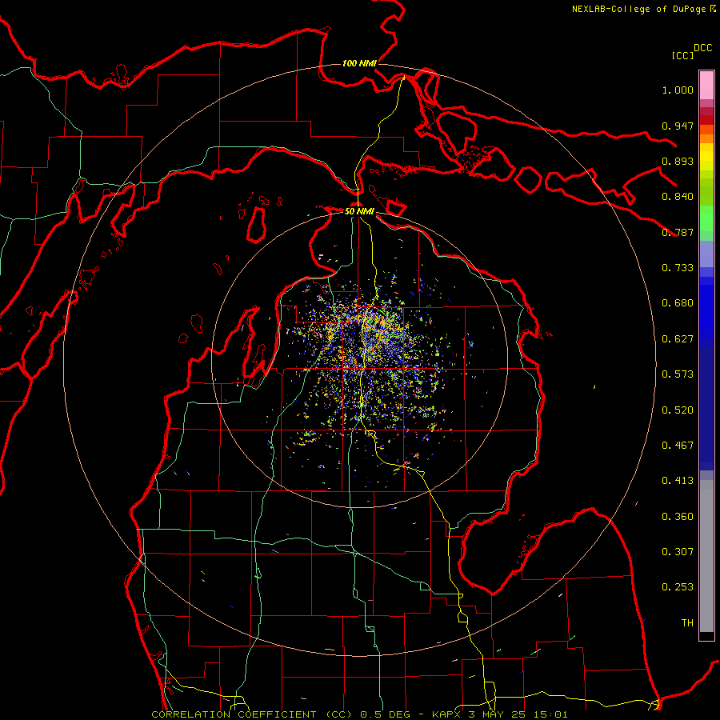The width and height of the screenshot is (720, 720).
Task: Click the 0.893 scale value
Action: click(x=678, y=161)
